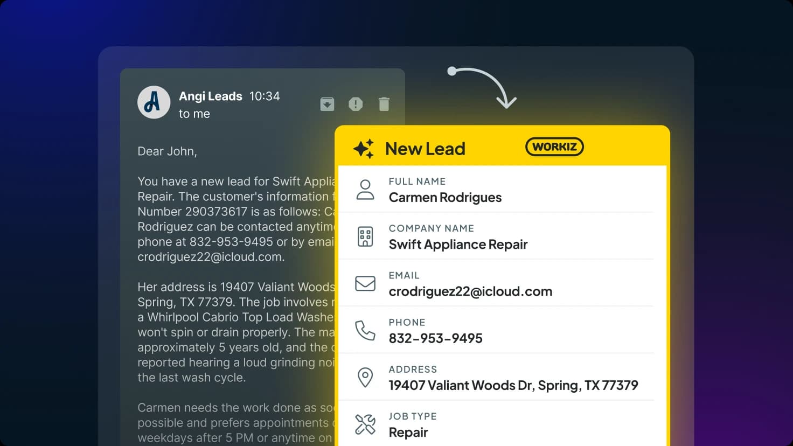The width and height of the screenshot is (793, 446).
Task: Click 'the last wash cycle.' line in email
Action: point(191,378)
